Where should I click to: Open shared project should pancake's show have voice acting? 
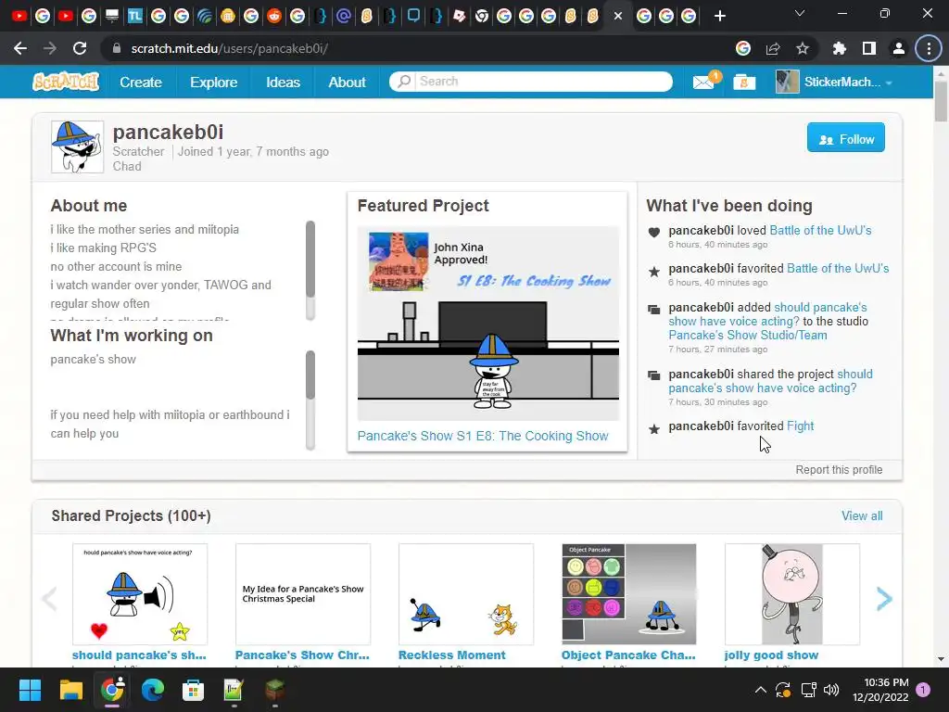770,381
